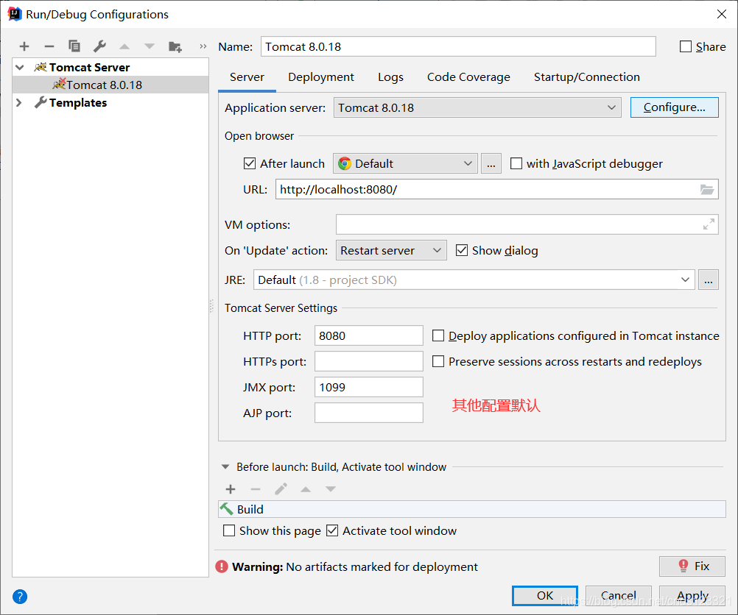Add a before launch task
This screenshot has width=738, height=615.
[x=231, y=489]
